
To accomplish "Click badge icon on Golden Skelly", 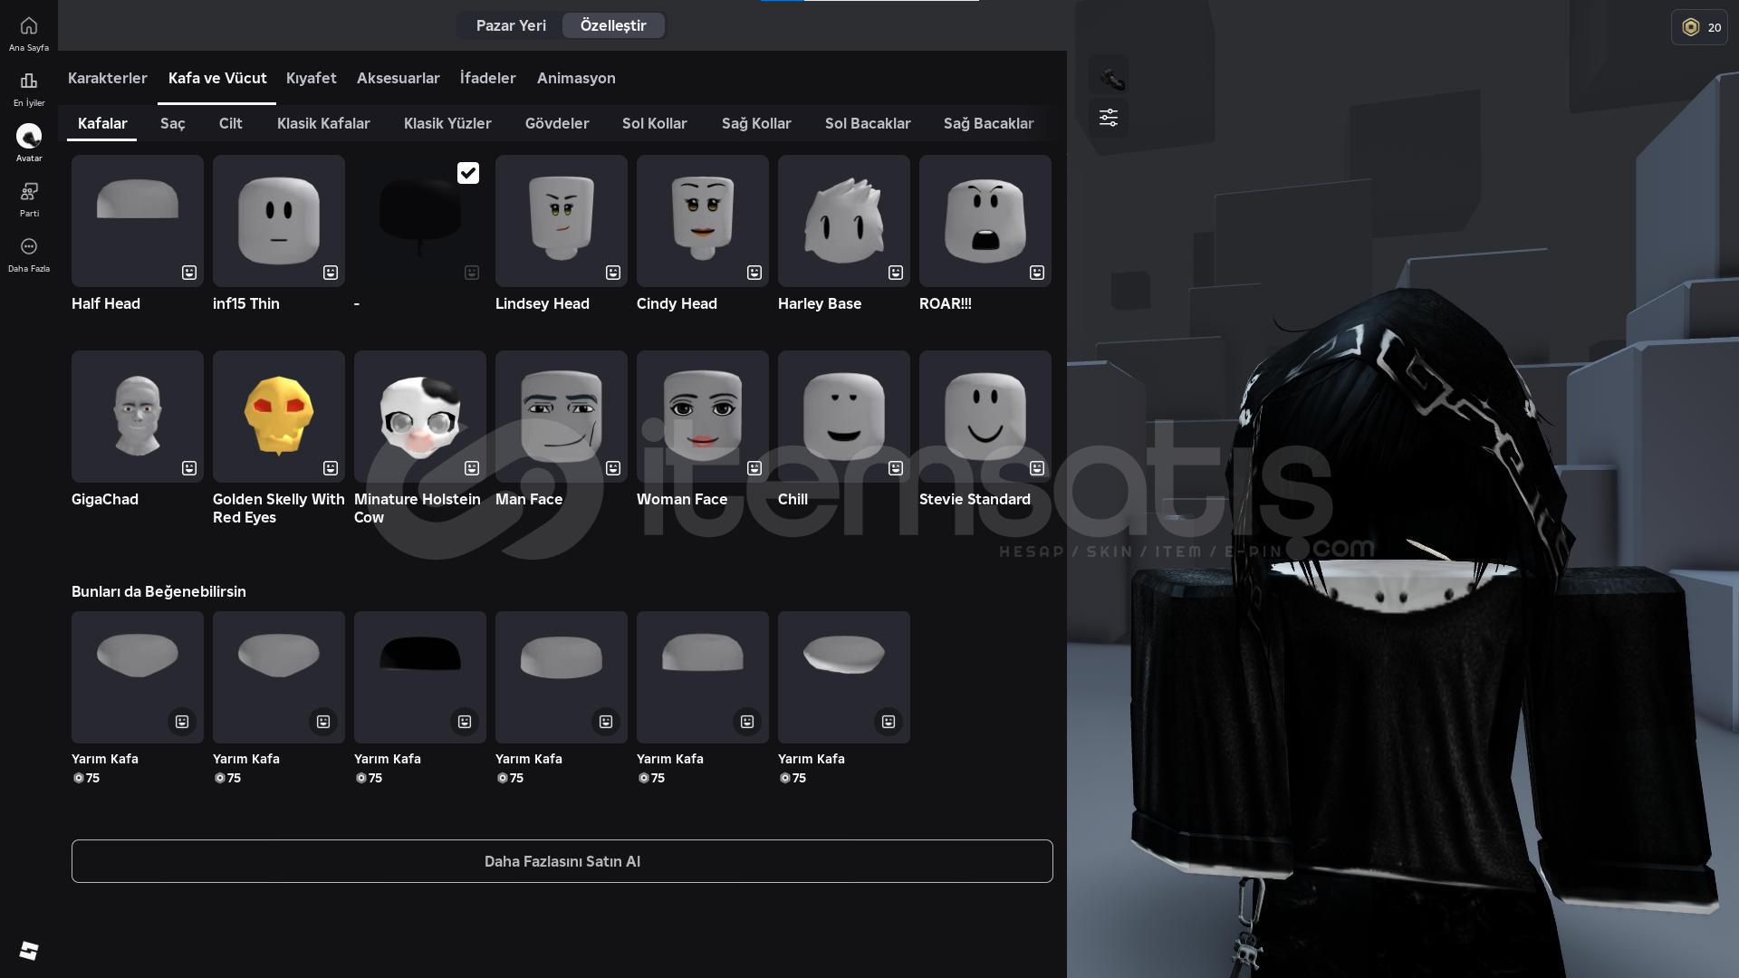I will [331, 468].
